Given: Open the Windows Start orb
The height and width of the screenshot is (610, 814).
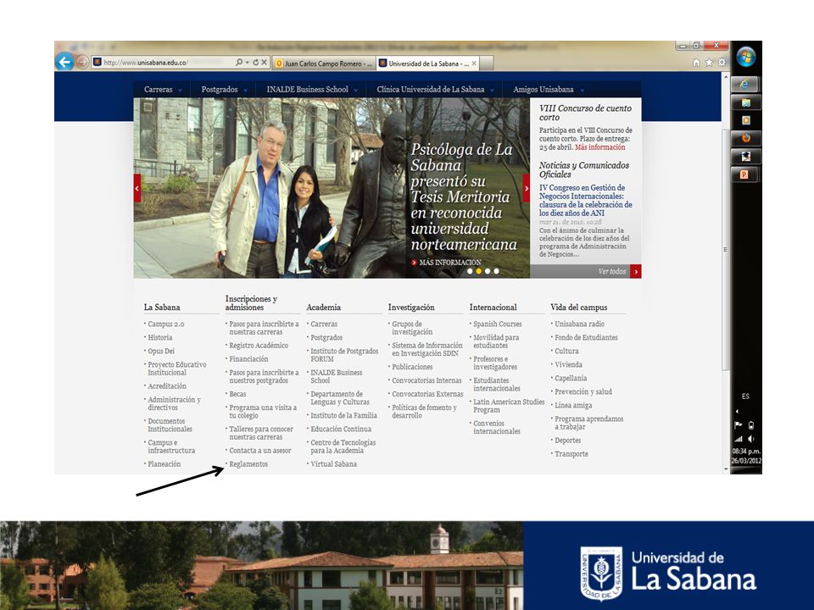Looking at the screenshot, I should click(745, 57).
